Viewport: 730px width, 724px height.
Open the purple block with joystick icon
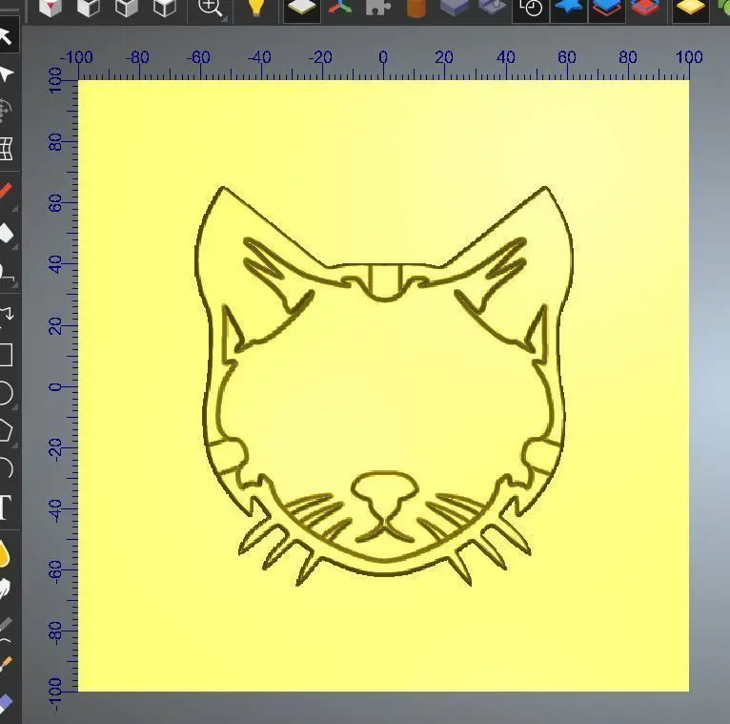[x=493, y=8]
